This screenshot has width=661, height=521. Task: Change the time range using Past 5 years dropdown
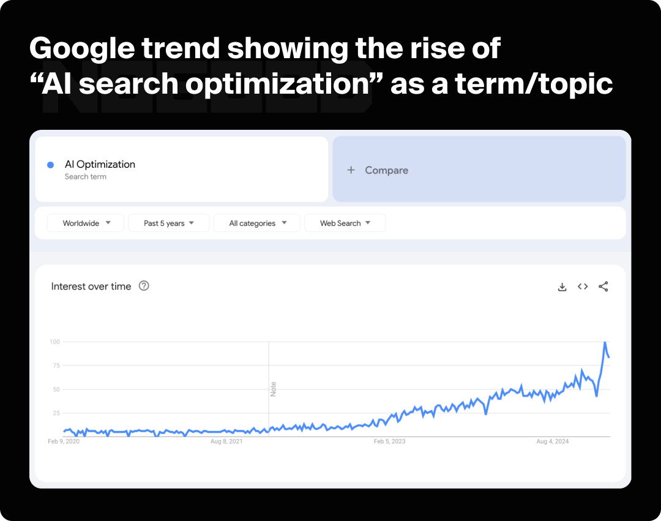(x=168, y=223)
